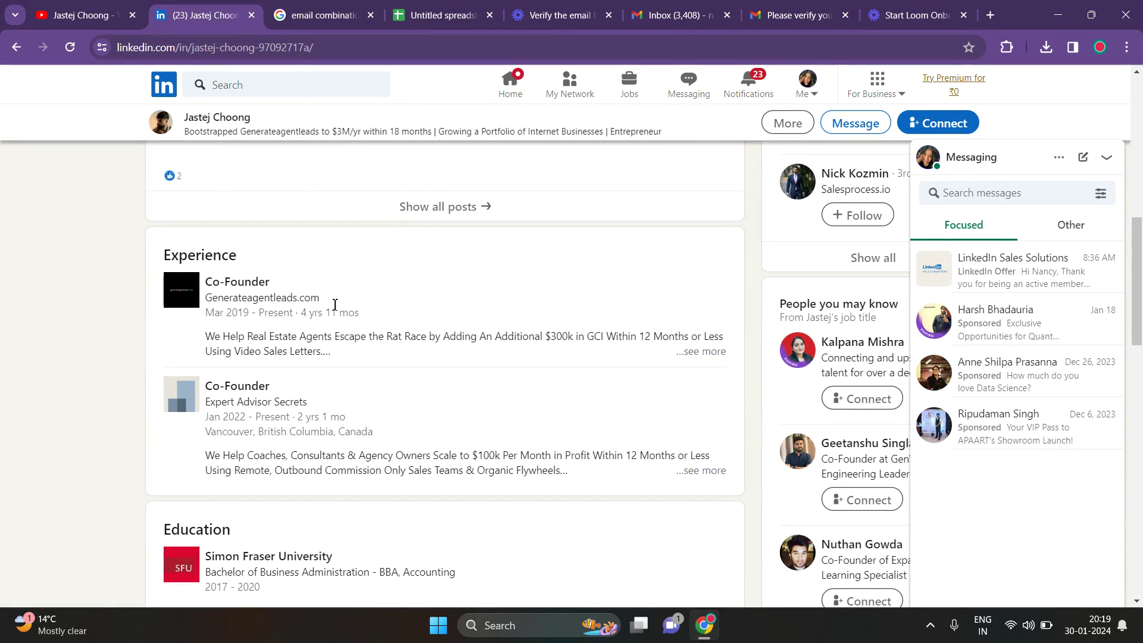
Task: Expand Generateagentleads description with see more
Action: pos(701,351)
